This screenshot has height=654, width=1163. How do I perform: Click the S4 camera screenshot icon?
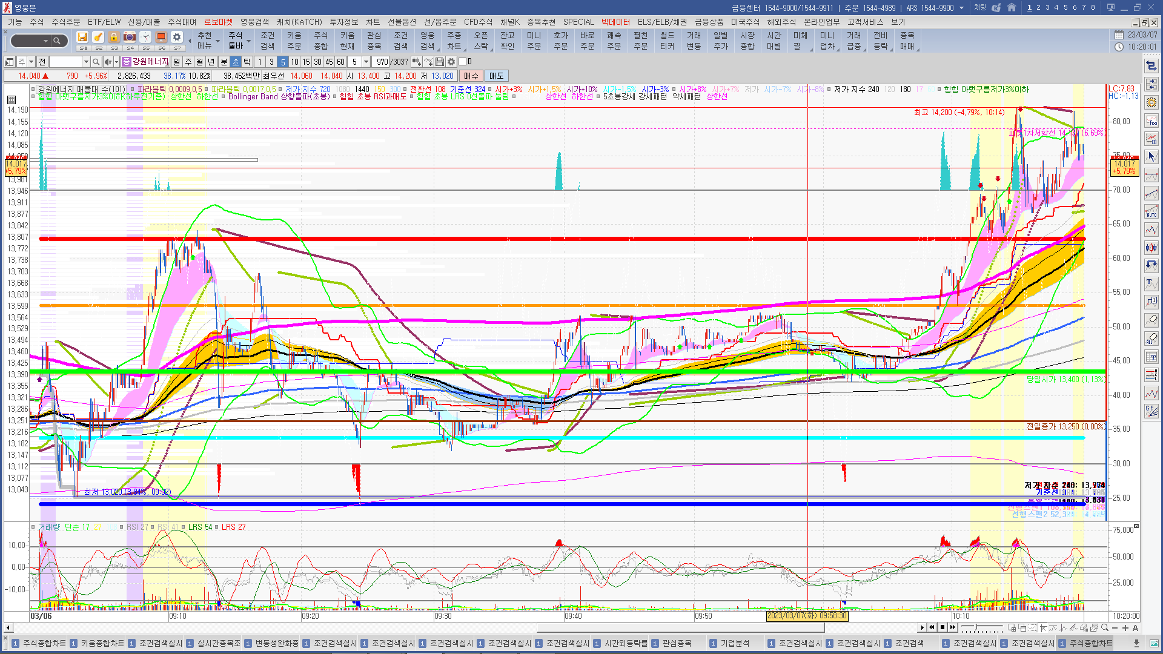130,38
